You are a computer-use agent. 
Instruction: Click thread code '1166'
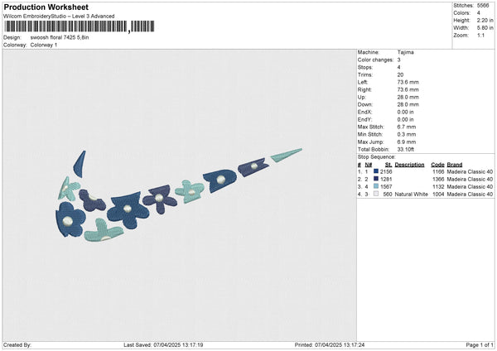click(438, 171)
